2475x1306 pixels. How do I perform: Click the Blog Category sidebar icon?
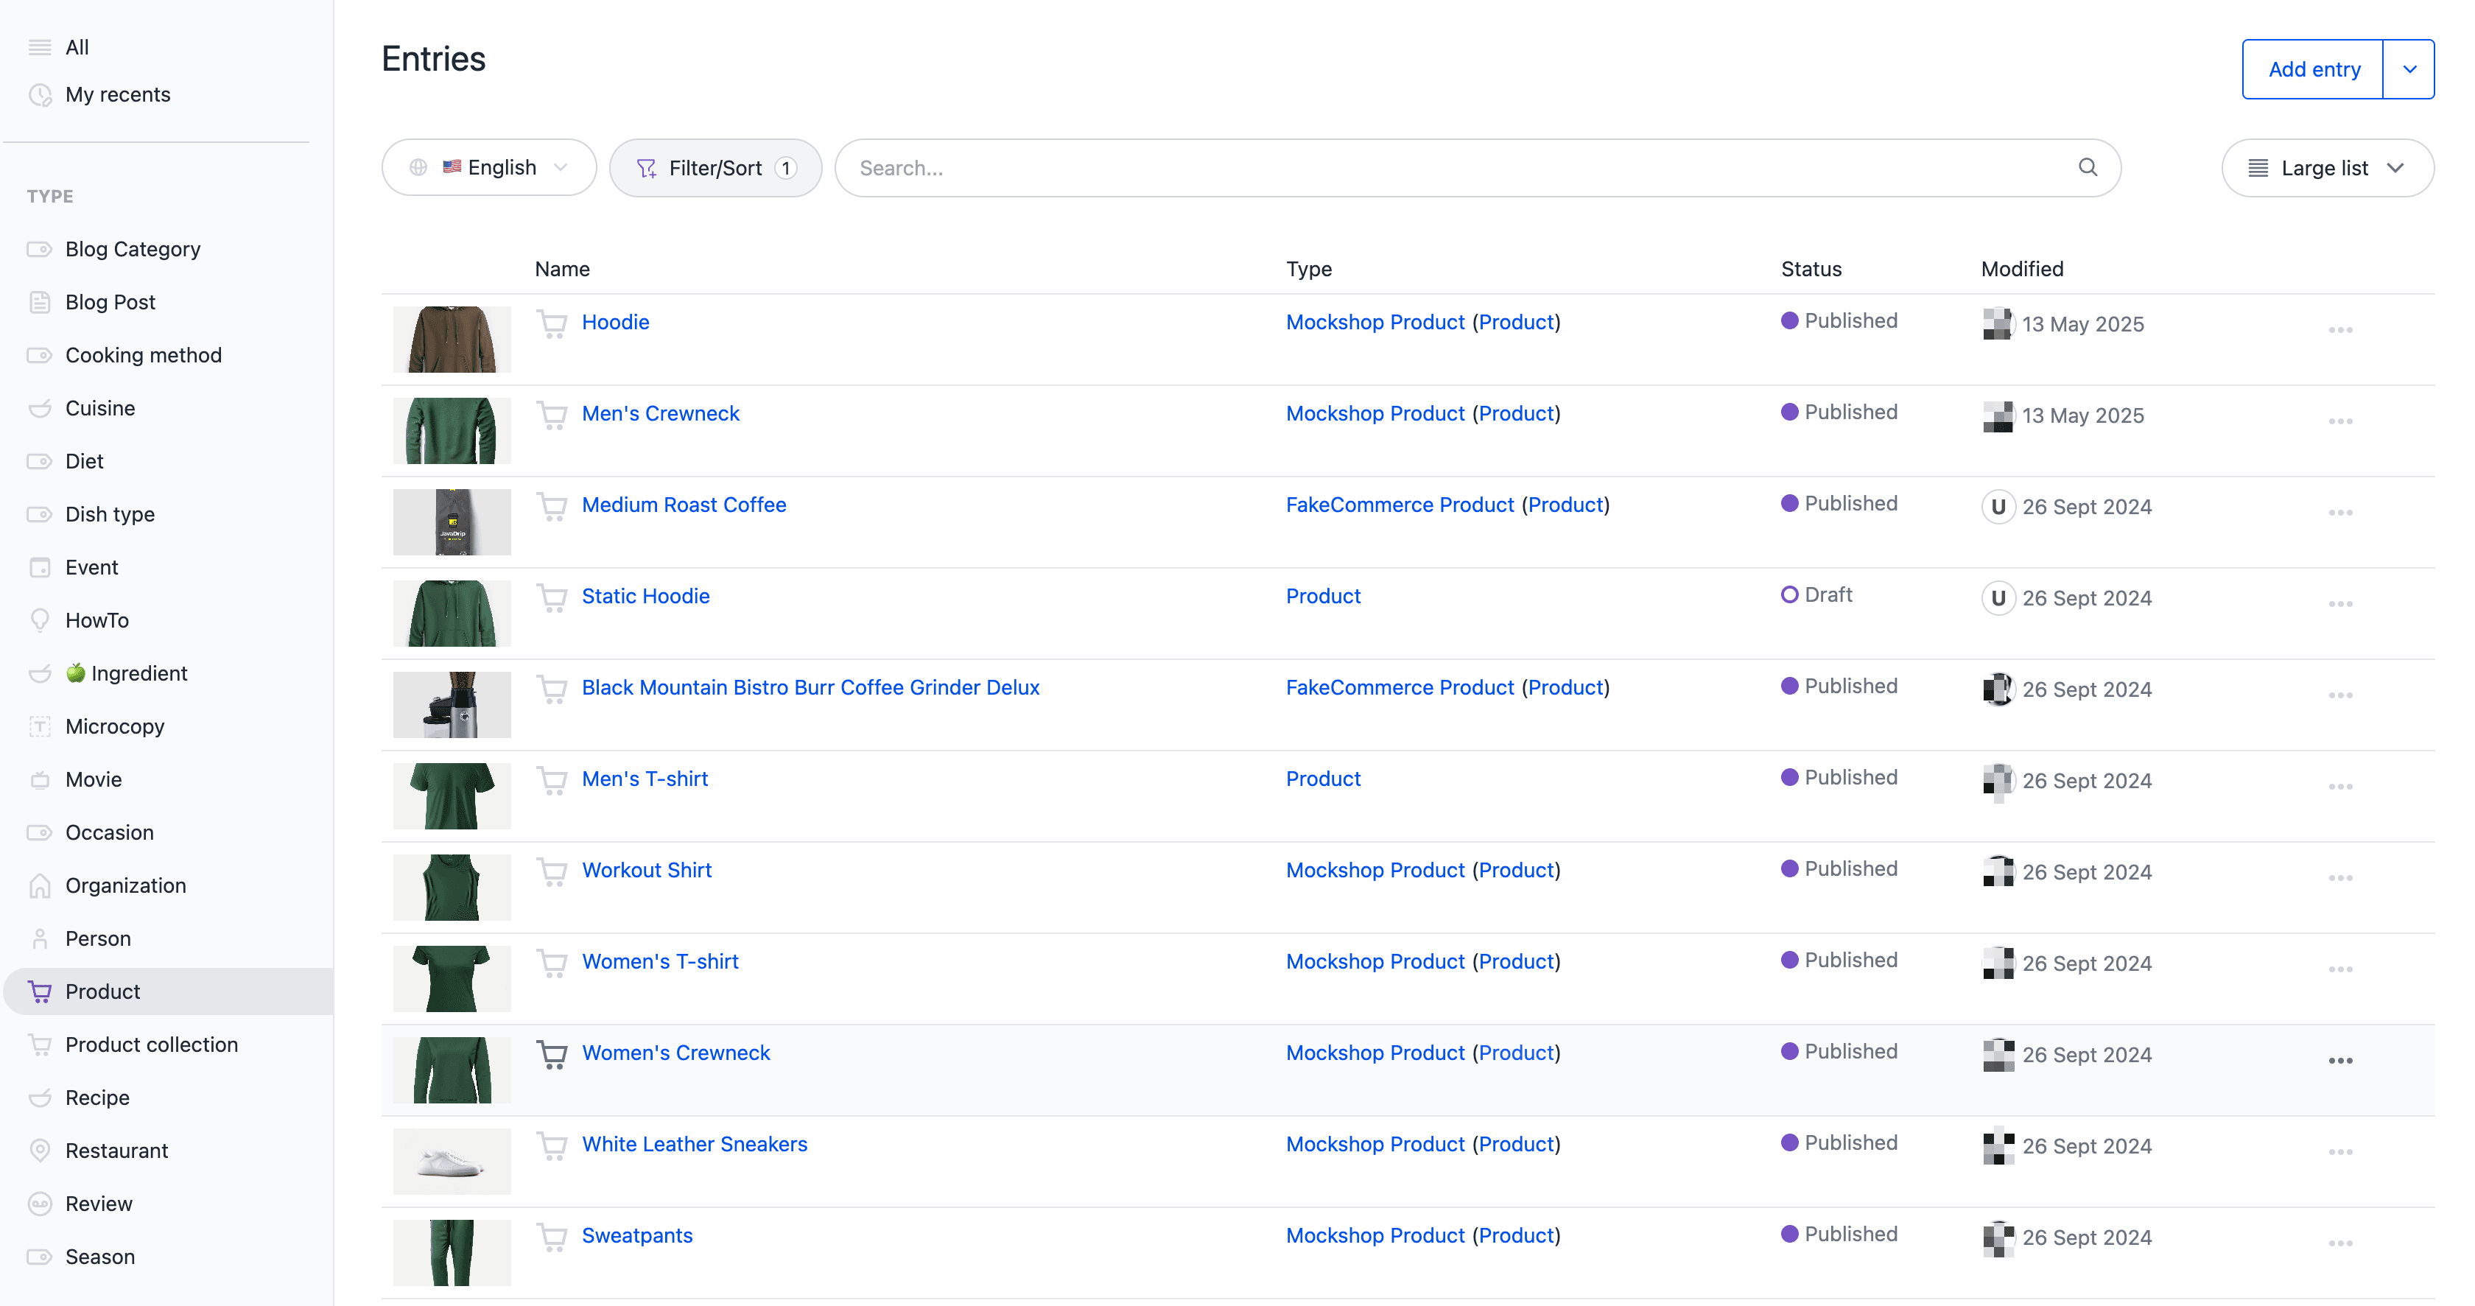click(x=39, y=249)
